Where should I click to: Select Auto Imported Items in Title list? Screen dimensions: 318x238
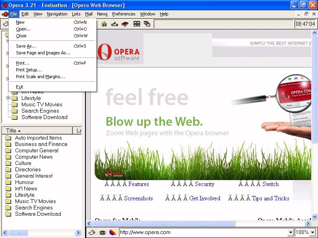tap(38, 138)
